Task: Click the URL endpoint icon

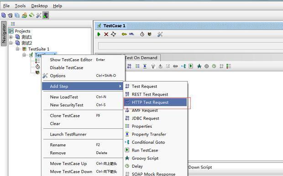Action: pos(131,34)
